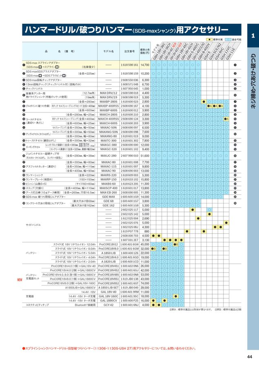Click model MAXTC-300
Viewport: 259px width, 367px height.
click(x=108, y=141)
